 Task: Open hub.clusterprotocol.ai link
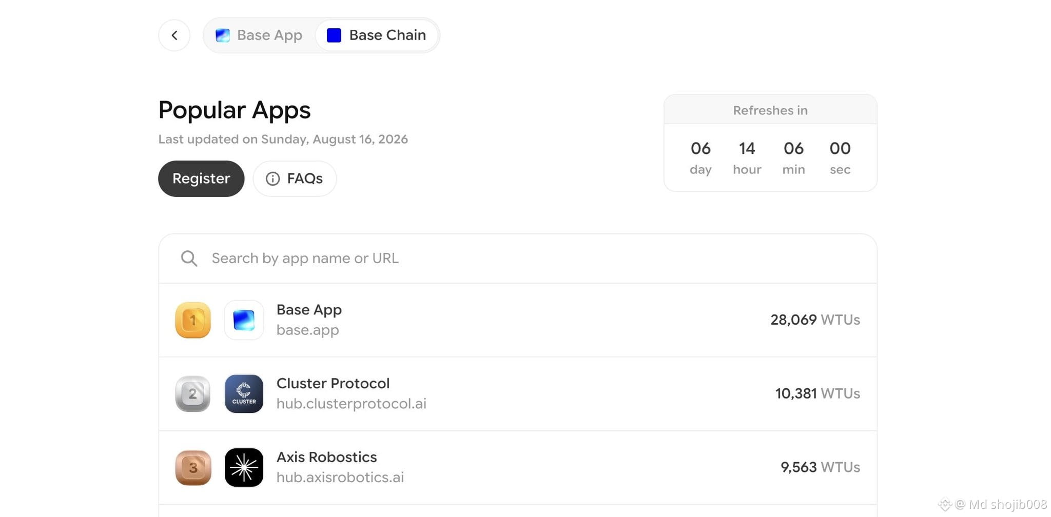[352, 404]
